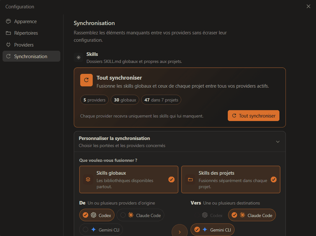
Task: Open the Apparence settings section
Action: [x=31, y=22]
